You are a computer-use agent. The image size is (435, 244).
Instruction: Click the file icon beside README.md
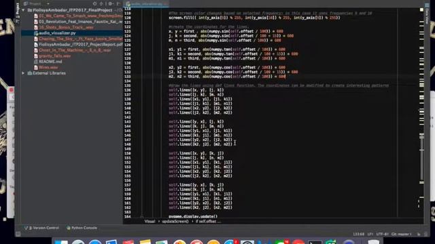click(36, 62)
